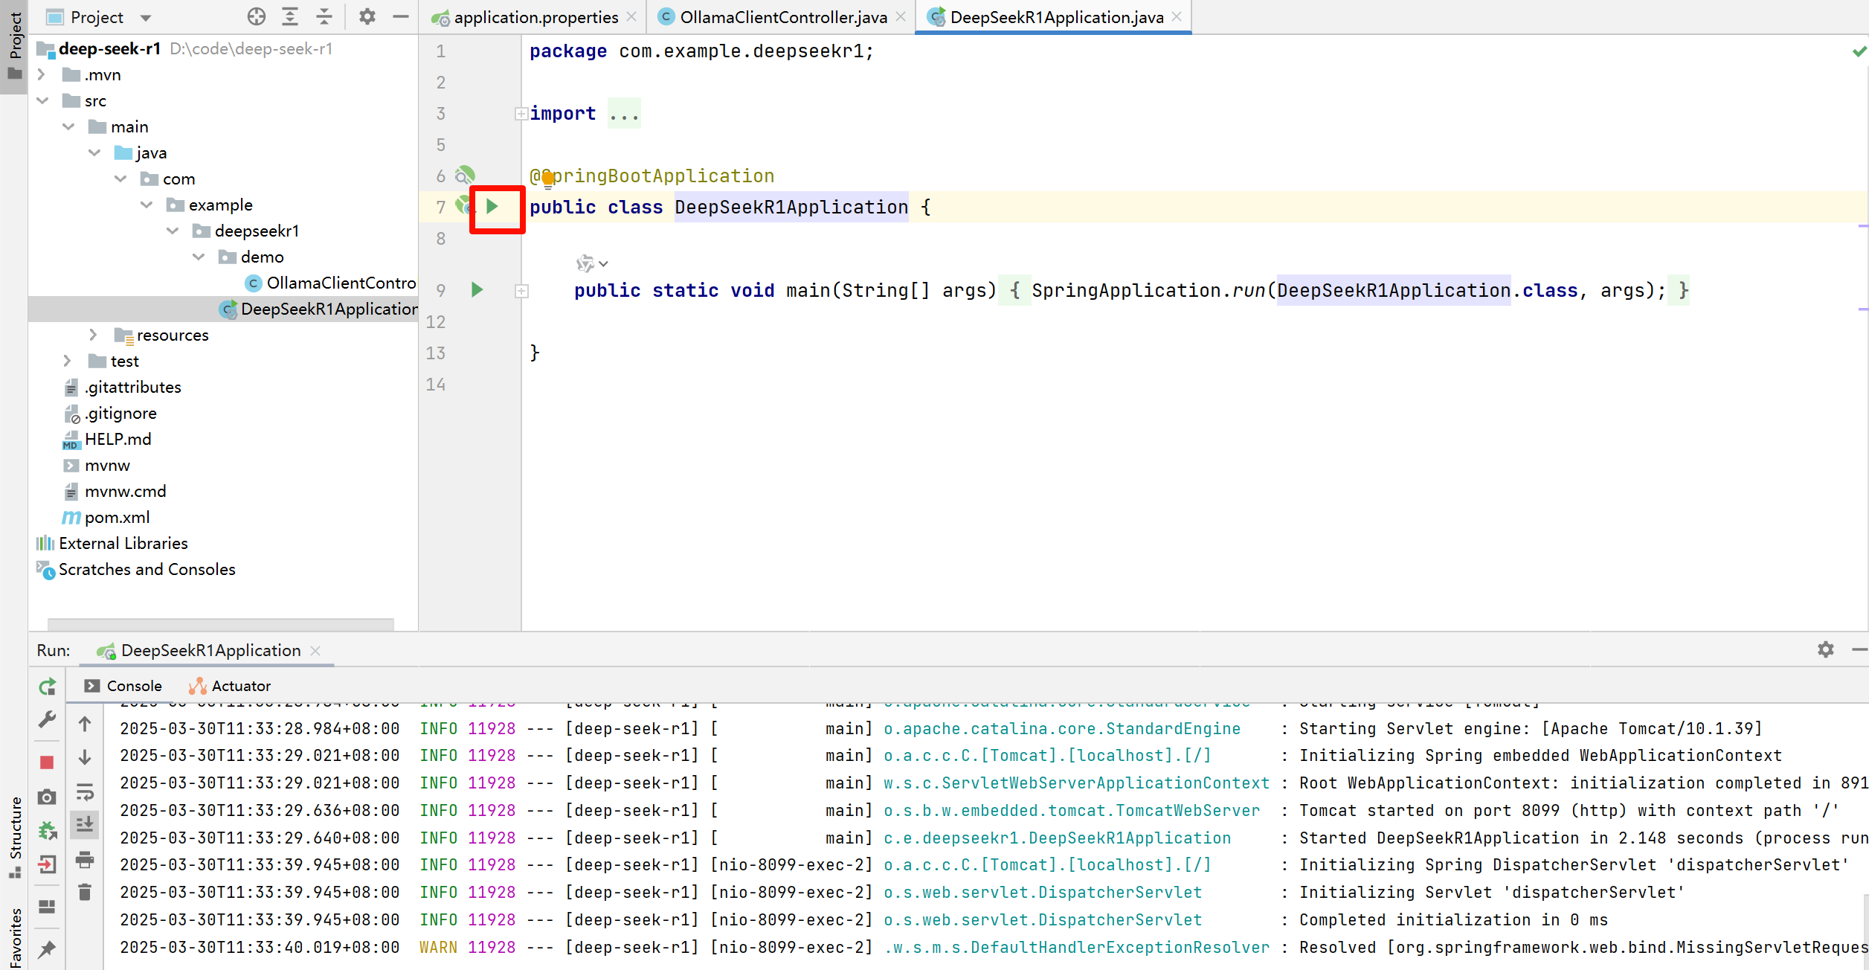This screenshot has width=1869, height=970.
Task: Expand the folded import statements
Action: (x=521, y=114)
